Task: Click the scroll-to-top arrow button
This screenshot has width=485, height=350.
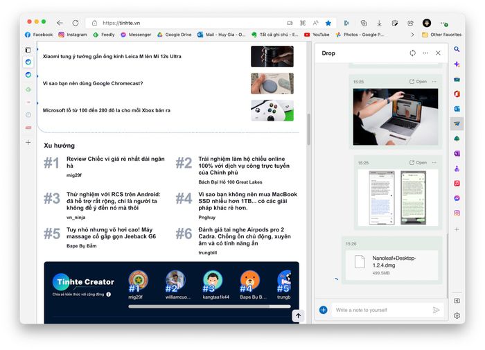Action: pos(298,316)
